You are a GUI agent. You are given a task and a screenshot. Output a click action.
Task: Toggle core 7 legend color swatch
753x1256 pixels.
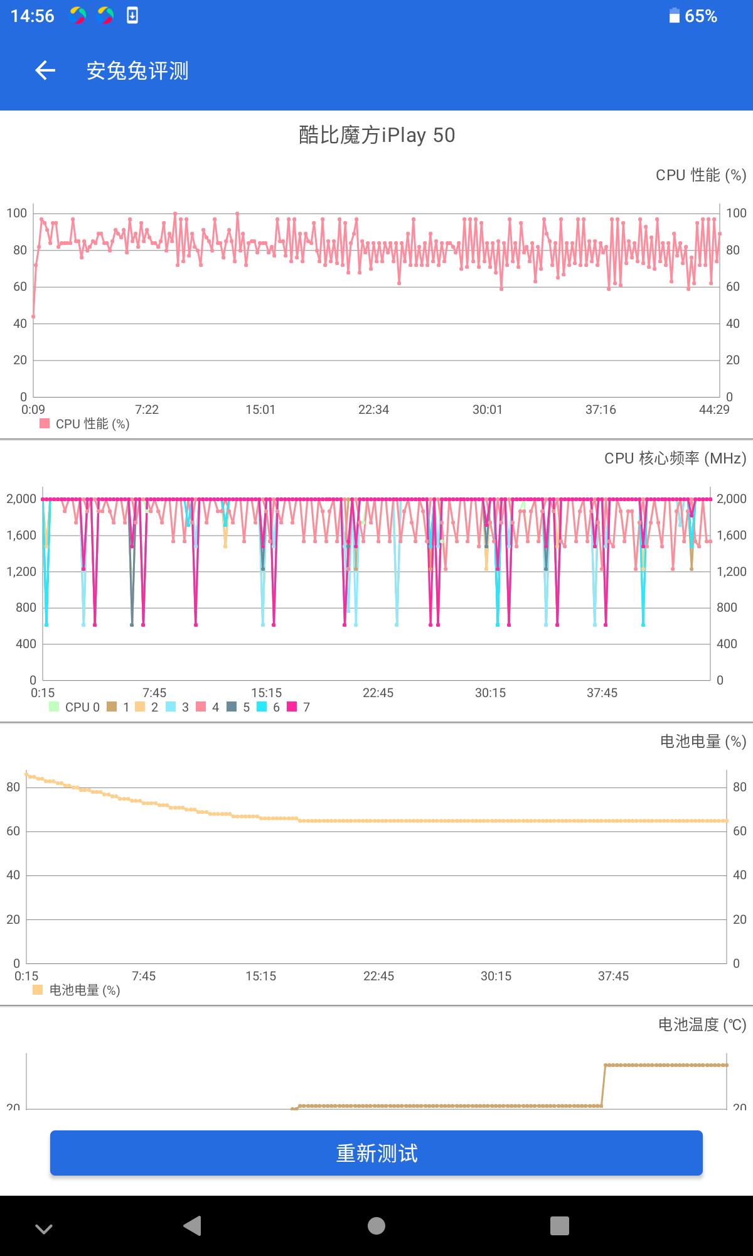(x=292, y=706)
